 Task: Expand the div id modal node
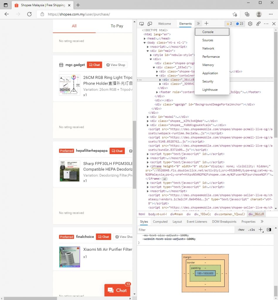tap(148, 117)
